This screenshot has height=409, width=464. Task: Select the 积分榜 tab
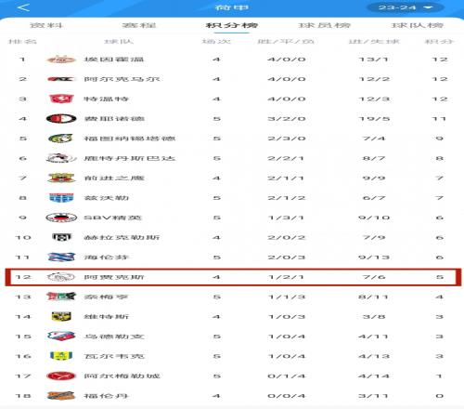[232, 25]
